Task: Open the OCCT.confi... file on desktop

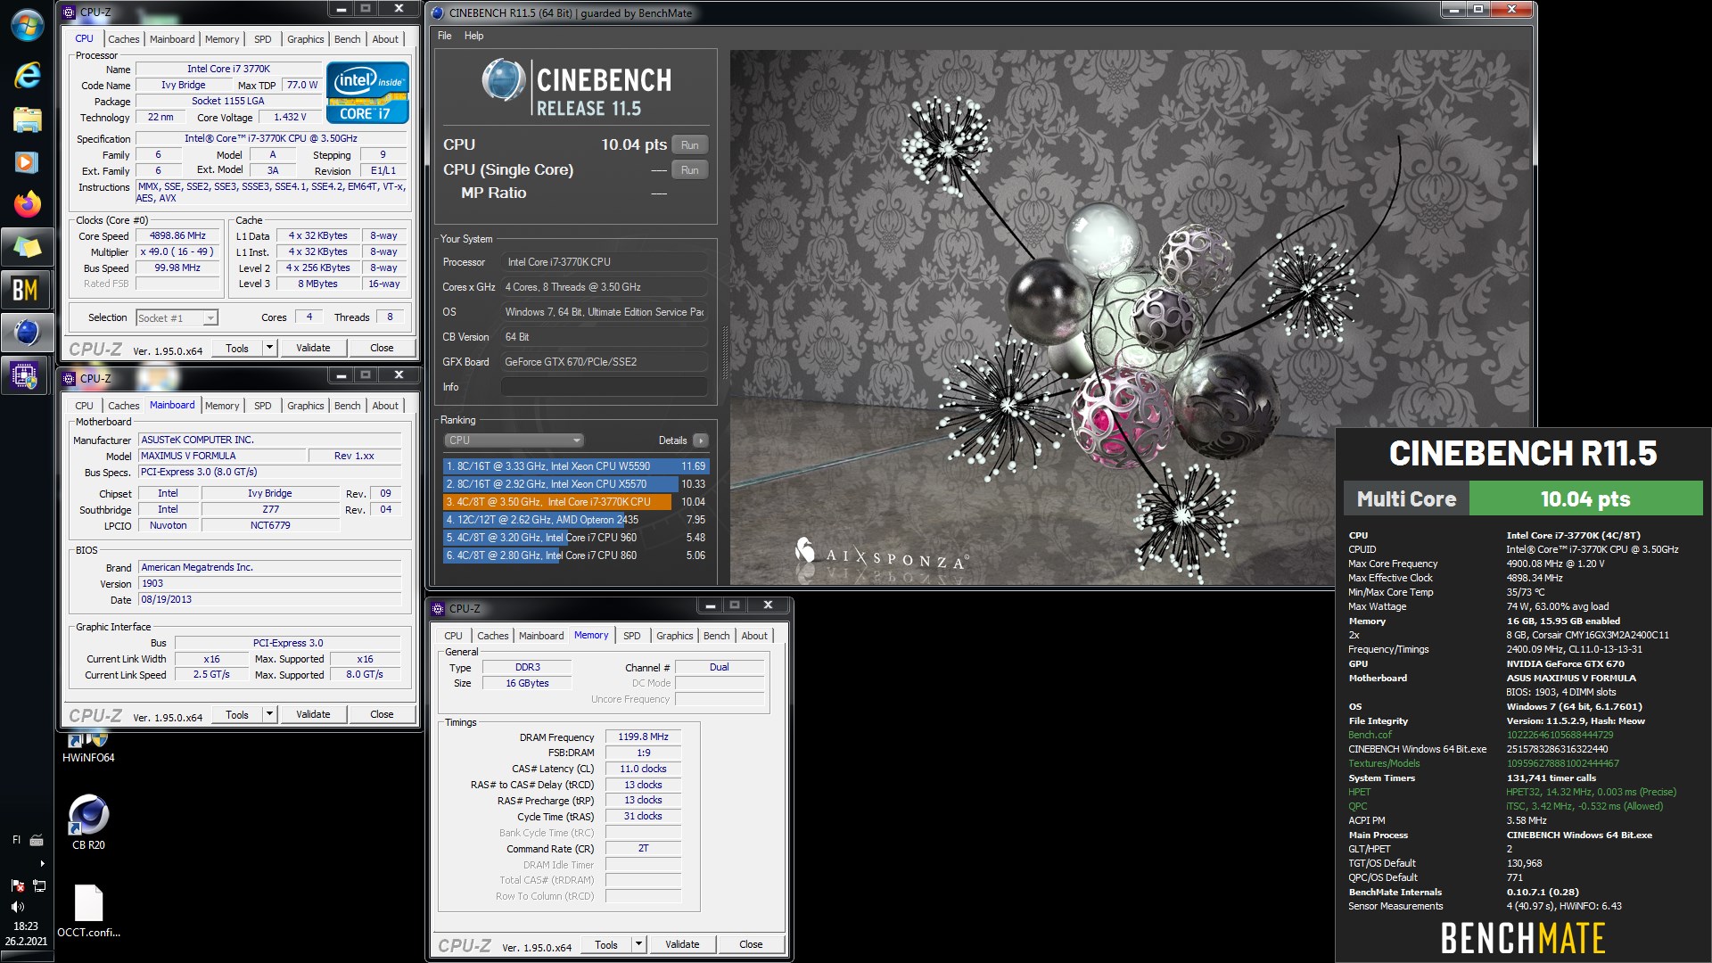Action: [x=88, y=911]
